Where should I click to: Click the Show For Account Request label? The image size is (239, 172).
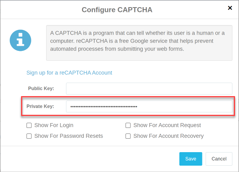point(167,125)
